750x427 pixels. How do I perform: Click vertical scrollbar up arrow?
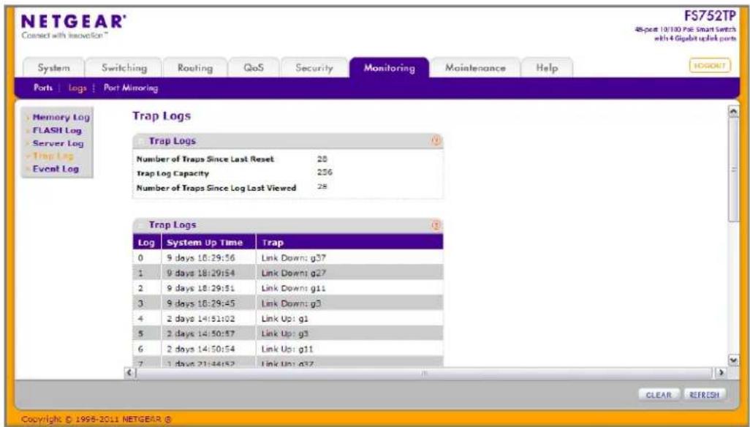point(732,111)
